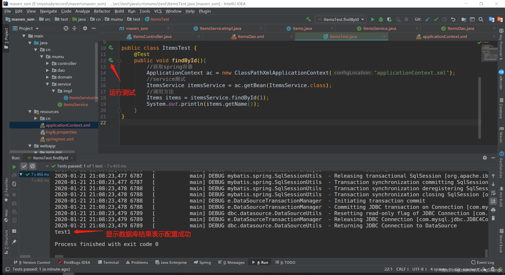The image size is (505, 275).
Task: Pin the Run tab with the pin icon
Action: (x=14, y=242)
